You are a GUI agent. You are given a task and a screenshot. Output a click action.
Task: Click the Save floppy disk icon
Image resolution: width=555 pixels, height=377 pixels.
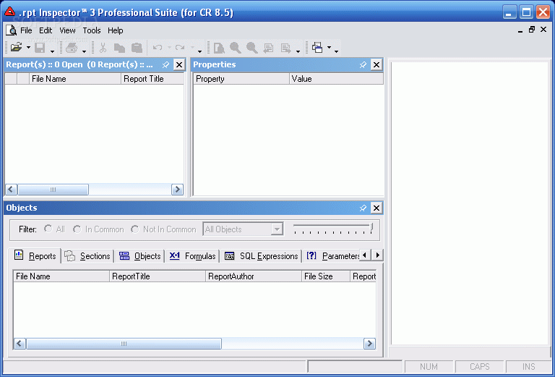pos(40,48)
